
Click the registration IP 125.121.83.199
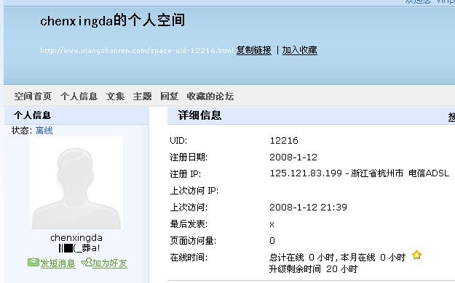(306, 173)
